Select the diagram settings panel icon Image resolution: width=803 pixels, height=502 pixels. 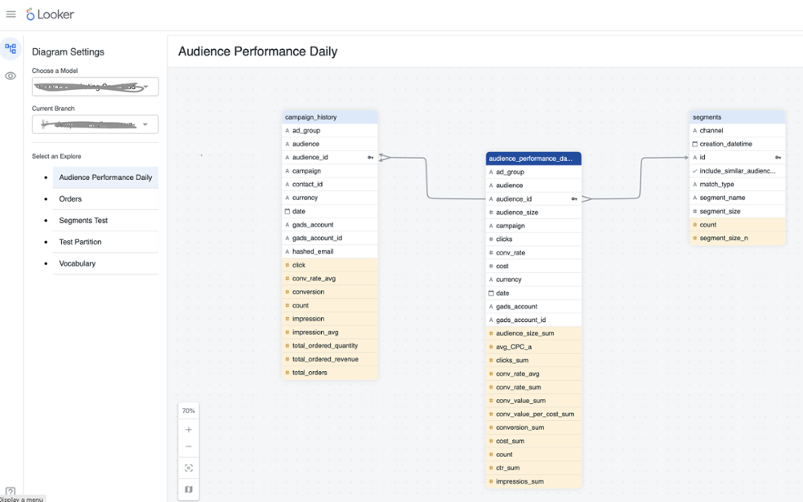click(11, 49)
